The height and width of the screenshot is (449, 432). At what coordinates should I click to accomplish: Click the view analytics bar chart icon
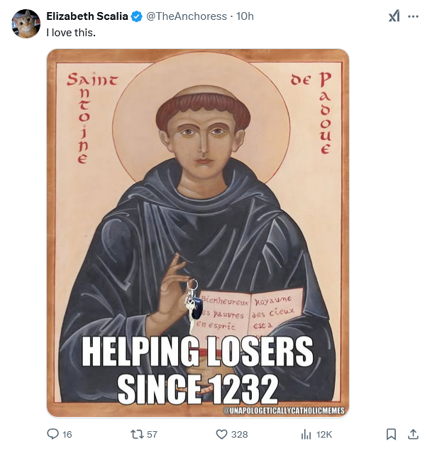306,434
